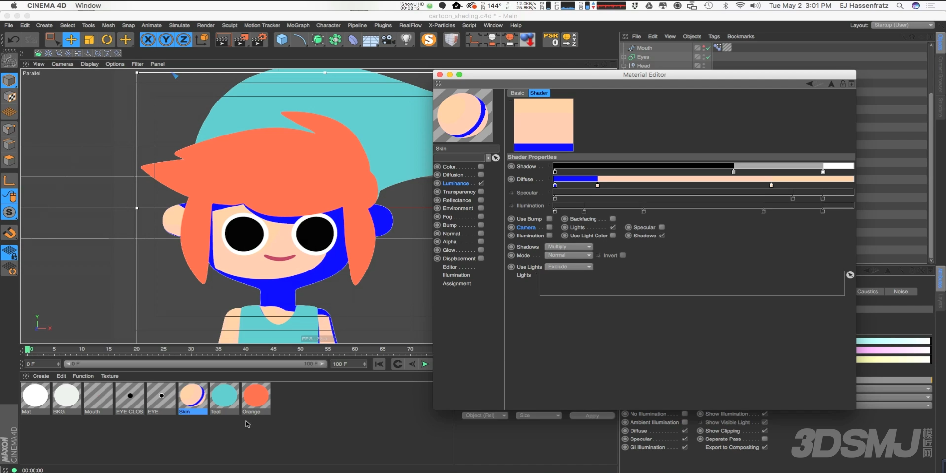This screenshot has width=946, height=473.
Task: Click the Make Editable icon
Action: (9, 61)
